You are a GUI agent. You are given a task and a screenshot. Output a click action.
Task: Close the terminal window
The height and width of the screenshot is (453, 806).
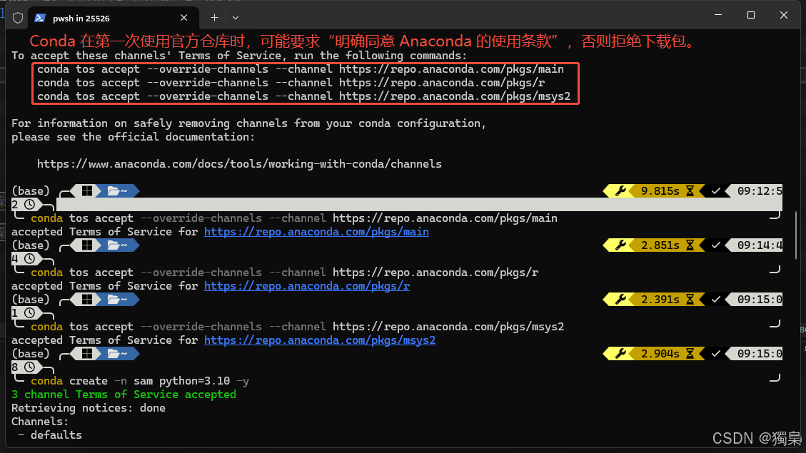point(783,15)
